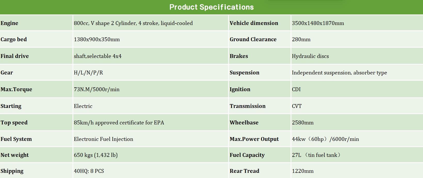Click the Hydraulic discs brakes value
The width and height of the screenshot is (423, 178).
[x=310, y=56]
